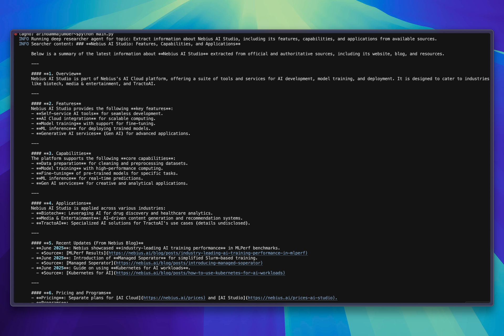This screenshot has height=336, width=504.
Task: Click the '**Model training** with support for fine-tuning' line
Action: point(93,124)
